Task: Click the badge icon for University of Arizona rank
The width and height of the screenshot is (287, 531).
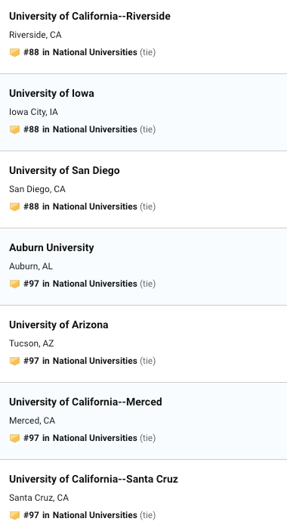Action: [x=14, y=362]
